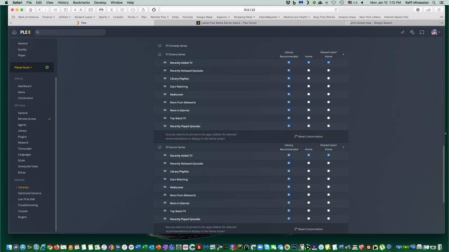Click the Wi-Fi menu bar icon
The image size is (449, 252).
pyautogui.click(x=334, y=2)
